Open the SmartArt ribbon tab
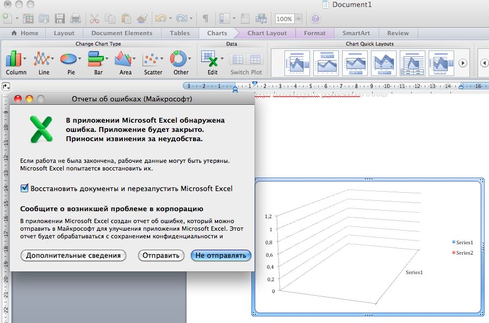This screenshot has height=323, width=489. pos(356,33)
